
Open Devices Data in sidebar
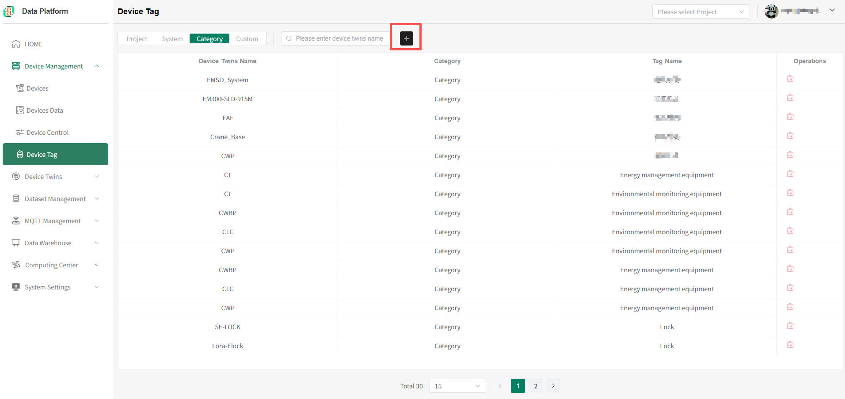point(45,110)
